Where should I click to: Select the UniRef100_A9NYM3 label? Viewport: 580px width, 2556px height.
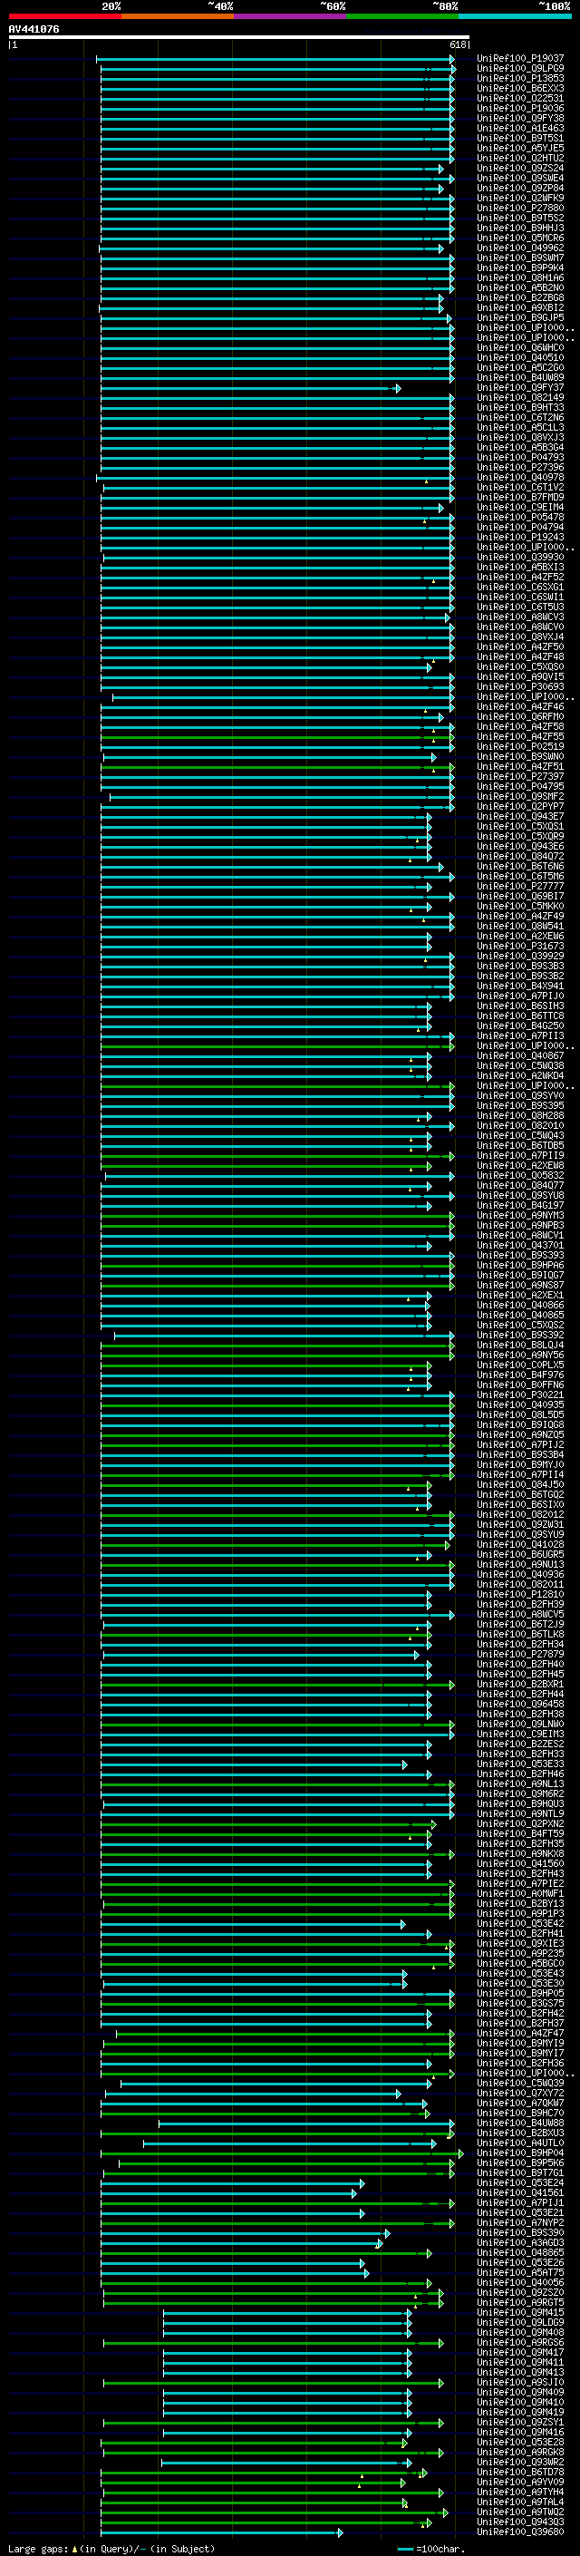[519, 1216]
